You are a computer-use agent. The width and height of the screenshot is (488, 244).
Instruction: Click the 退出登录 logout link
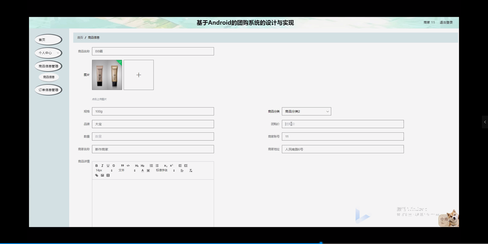tap(446, 22)
